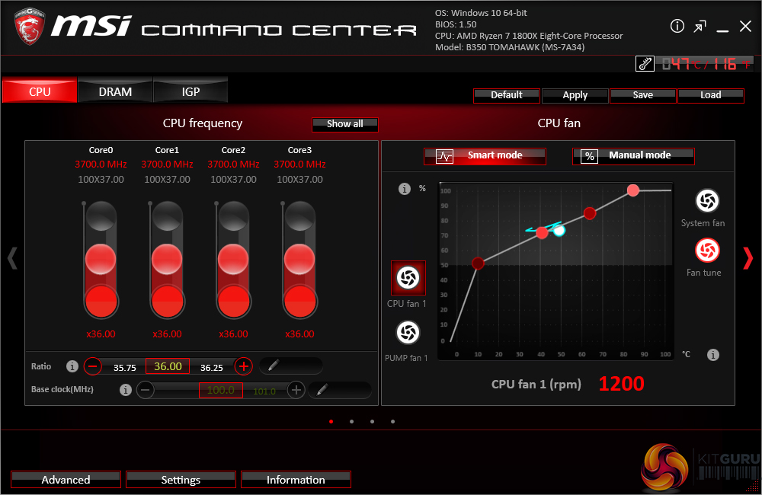
Task: Click the Core0 ratio slider knob
Action: (101, 260)
